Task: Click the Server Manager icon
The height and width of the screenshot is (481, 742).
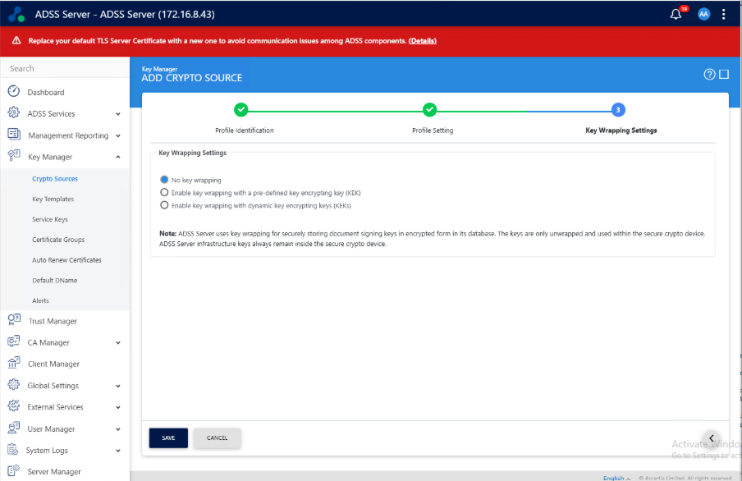Action: [x=14, y=470]
